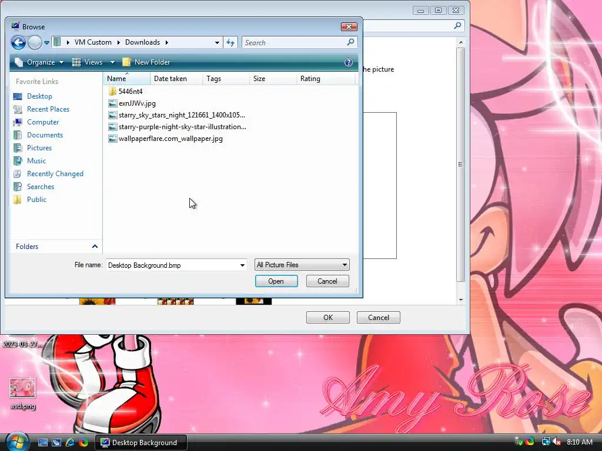Open the File name dropdown arrow
Viewport: 602px width, 451px height.
point(242,265)
